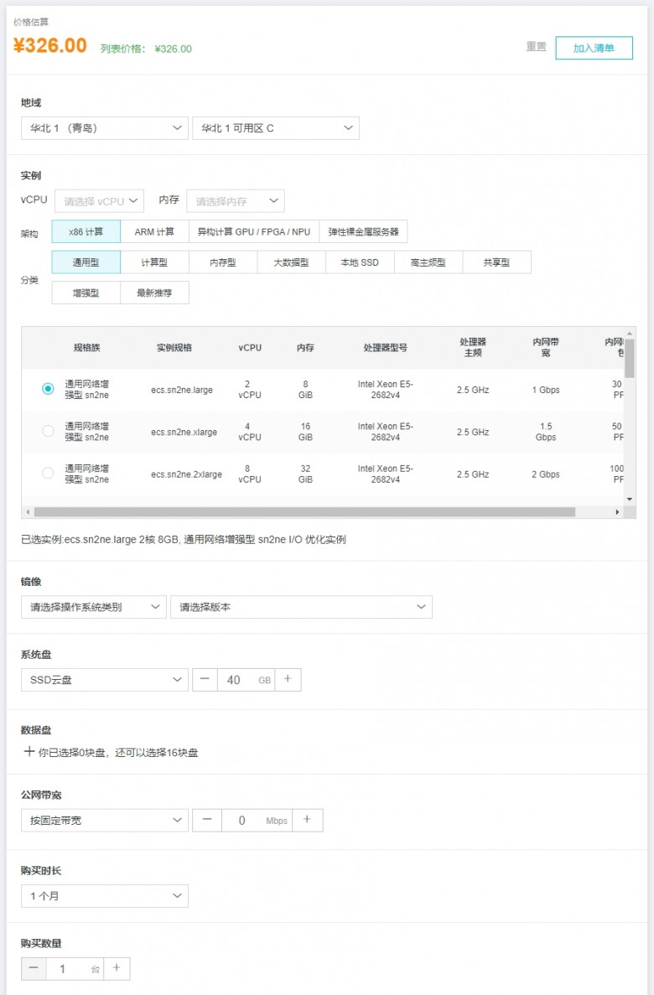Select the ecs.sn2ne.large radio button
Screen dimensions: 654x995
[x=48, y=388]
